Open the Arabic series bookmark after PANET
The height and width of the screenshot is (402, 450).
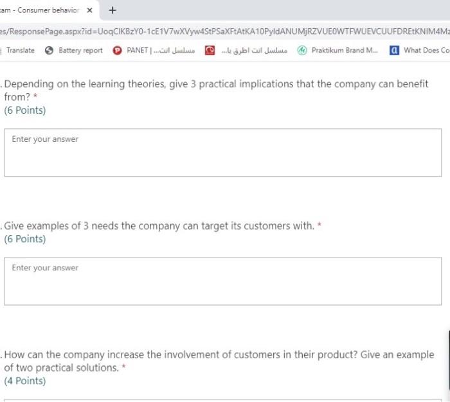pyautogui.click(x=246, y=51)
